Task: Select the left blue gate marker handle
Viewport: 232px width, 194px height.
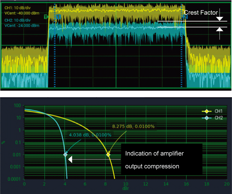Action: point(59,17)
